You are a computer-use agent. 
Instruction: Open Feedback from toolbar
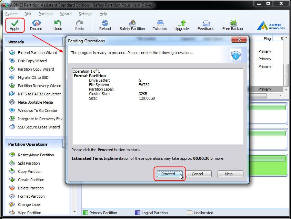pos(205,25)
